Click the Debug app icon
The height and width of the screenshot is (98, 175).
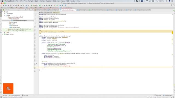[45, 5]
